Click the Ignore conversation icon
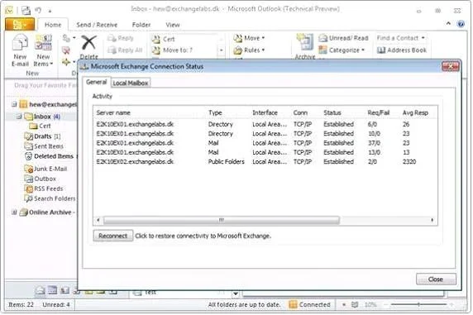The height and width of the screenshot is (315, 473). (x=67, y=38)
